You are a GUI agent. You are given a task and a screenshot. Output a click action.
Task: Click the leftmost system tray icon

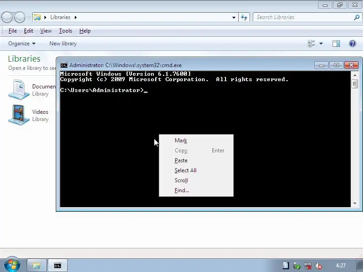coord(286,266)
